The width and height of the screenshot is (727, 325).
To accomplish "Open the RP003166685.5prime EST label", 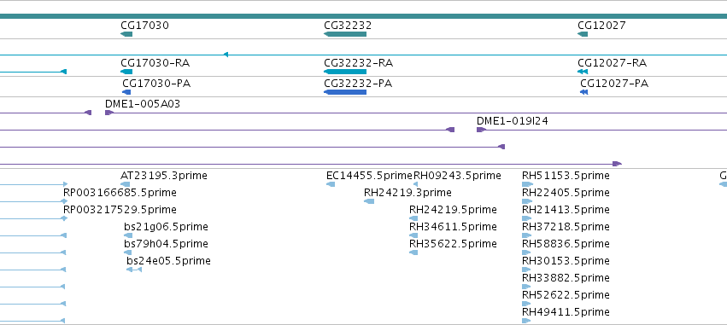I will 120,193.
